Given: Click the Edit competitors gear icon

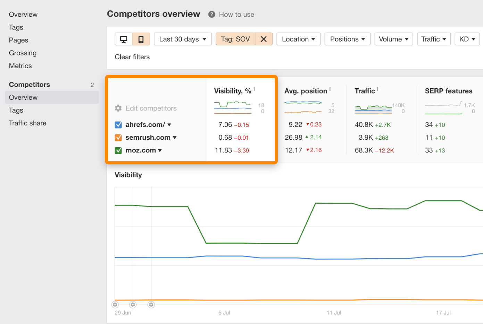Looking at the screenshot, I should coord(117,108).
